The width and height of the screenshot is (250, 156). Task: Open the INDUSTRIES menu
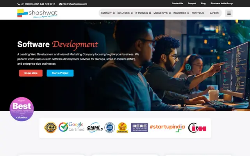pos(180,13)
